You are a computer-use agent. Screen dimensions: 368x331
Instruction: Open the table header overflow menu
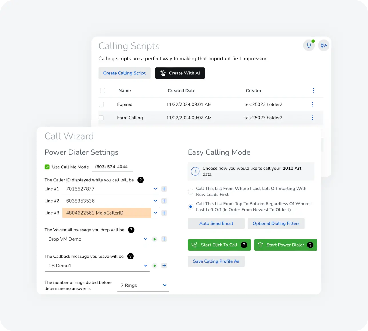point(314,90)
